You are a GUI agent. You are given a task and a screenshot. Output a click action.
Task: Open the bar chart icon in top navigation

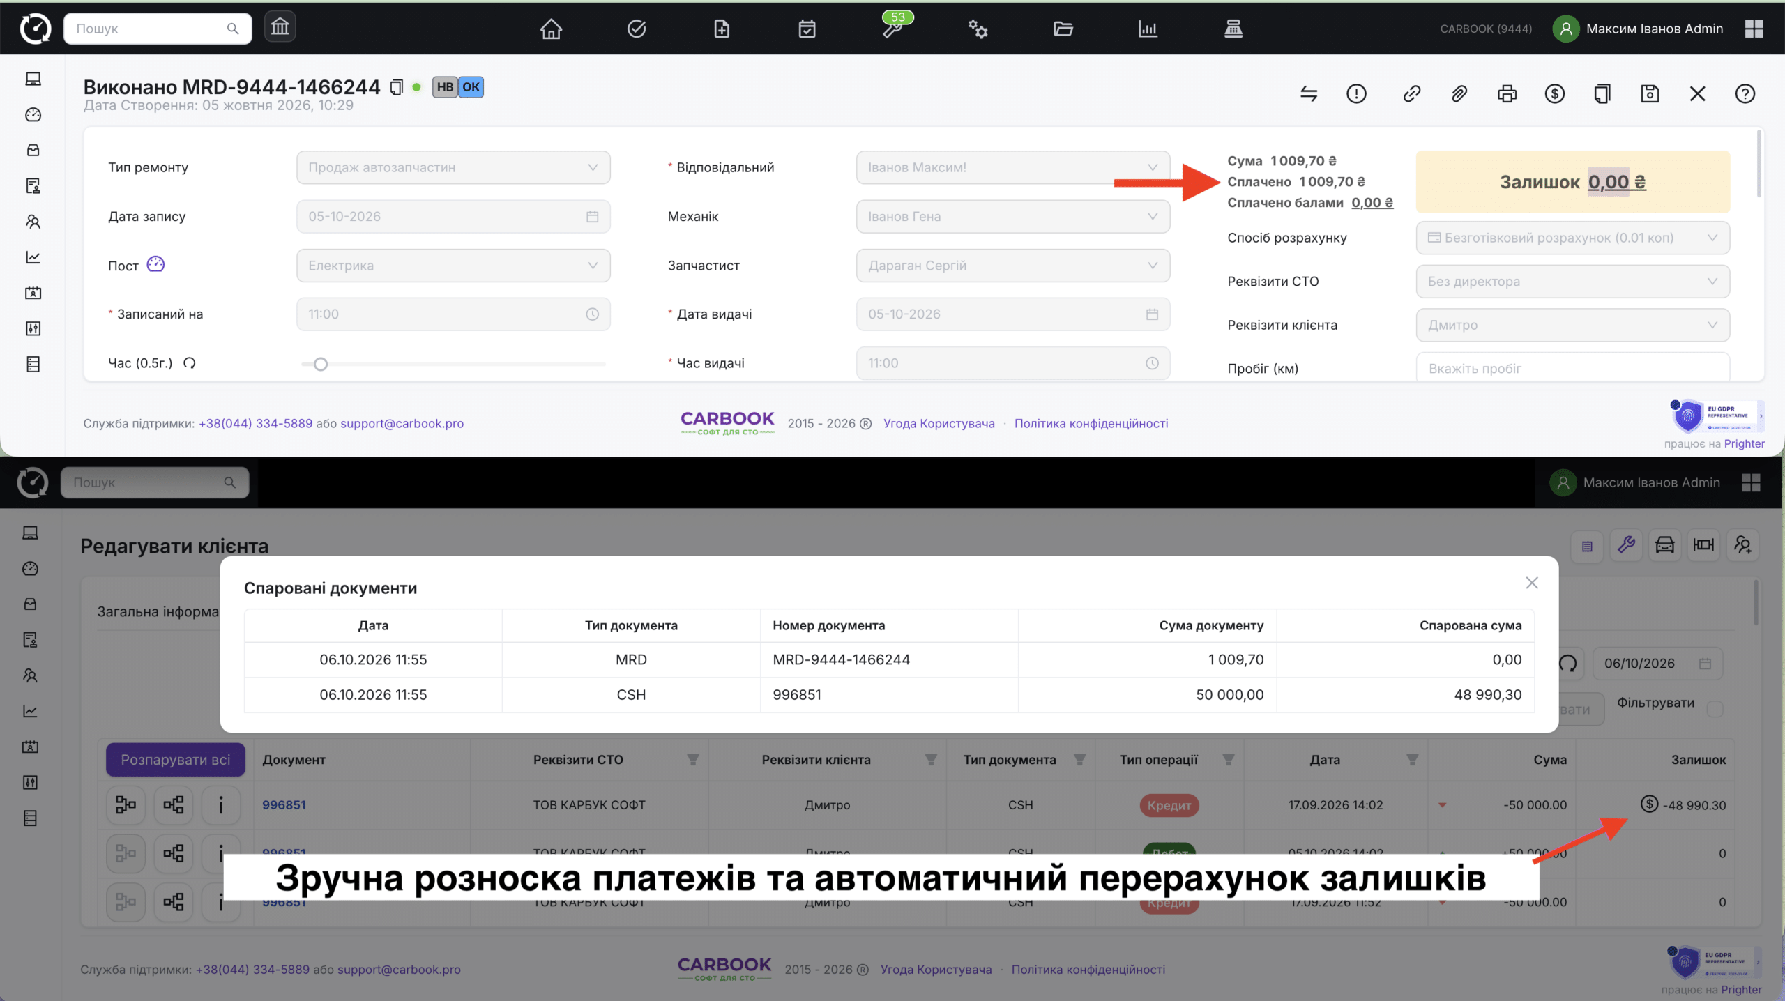(1148, 29)
